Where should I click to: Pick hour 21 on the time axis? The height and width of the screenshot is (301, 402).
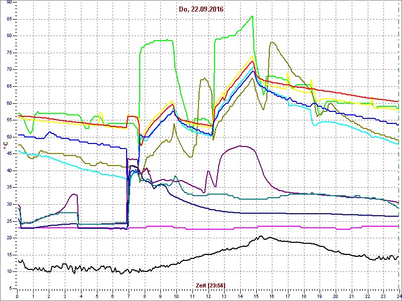click(351, 295)
